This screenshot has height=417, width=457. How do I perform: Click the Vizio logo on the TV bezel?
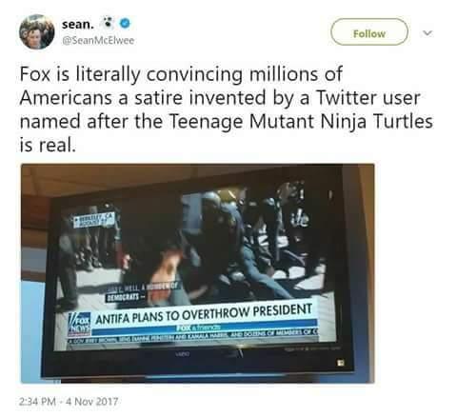pyautogui.click(x=183, y=353)
